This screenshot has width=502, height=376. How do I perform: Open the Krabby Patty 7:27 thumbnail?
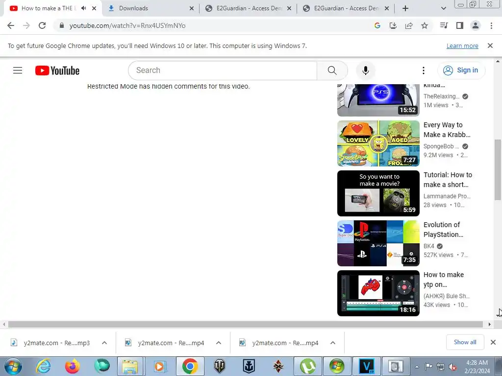(x=378, y=143)
